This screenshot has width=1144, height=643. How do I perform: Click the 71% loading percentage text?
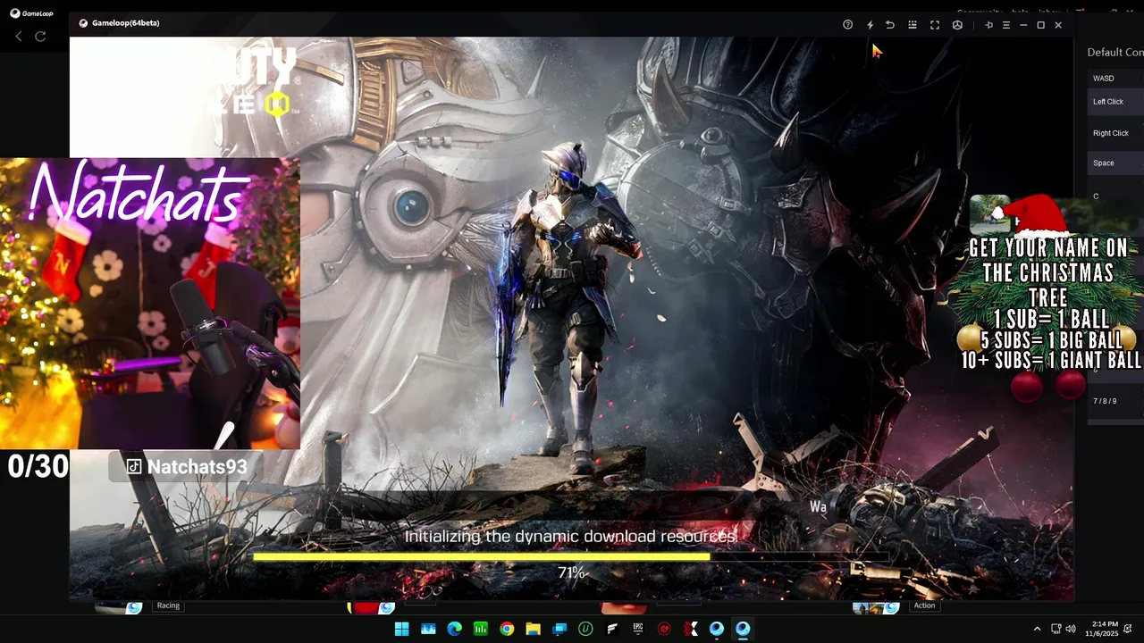pyautogui.click(x=571, y=572)
